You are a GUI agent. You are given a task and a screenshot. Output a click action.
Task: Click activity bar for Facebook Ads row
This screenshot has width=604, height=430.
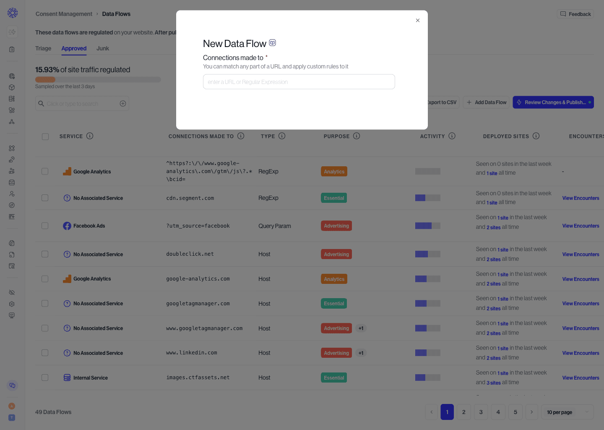pos(428,226)
